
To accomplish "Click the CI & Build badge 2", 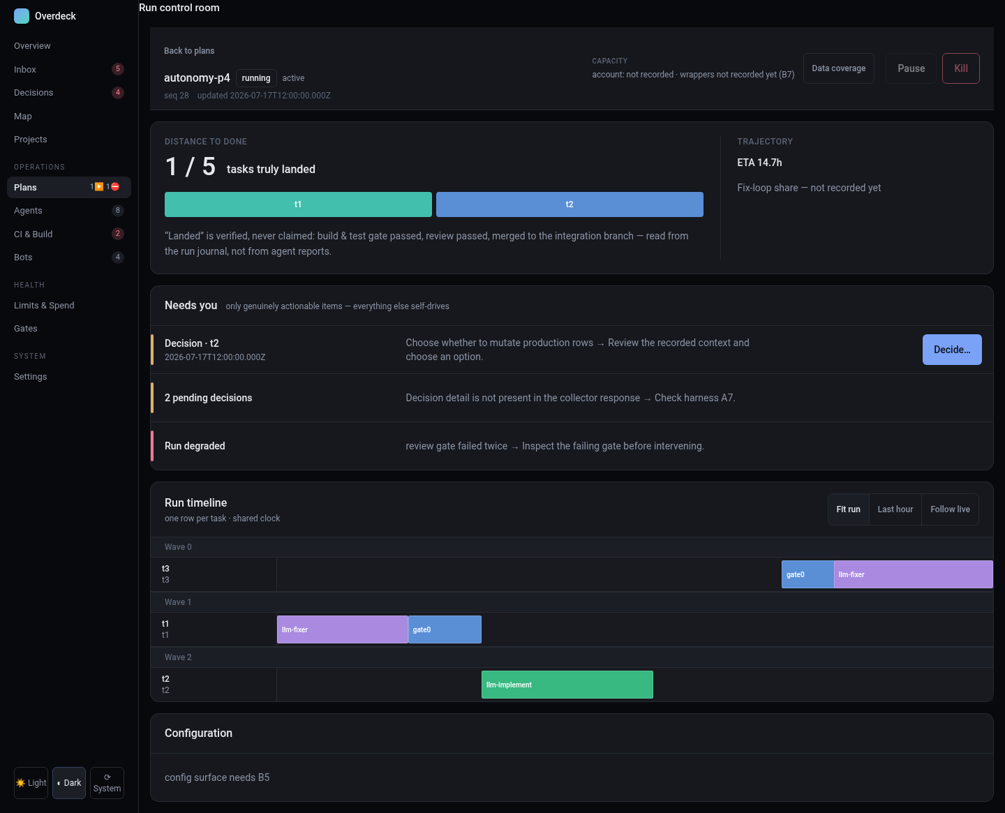I will (118, 234).
